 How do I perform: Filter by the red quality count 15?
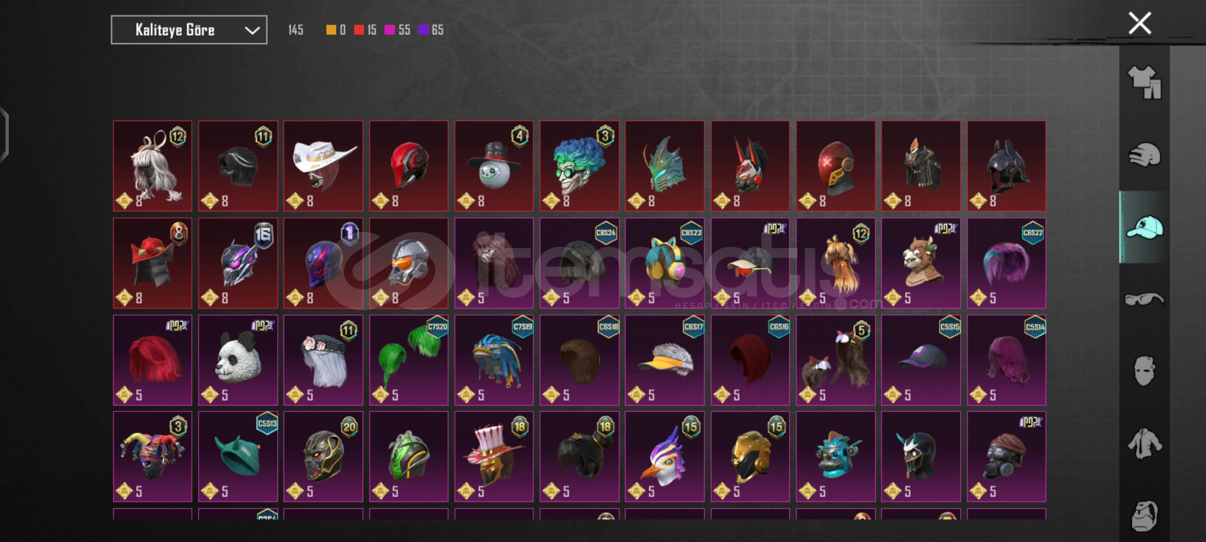pos(365,30)
